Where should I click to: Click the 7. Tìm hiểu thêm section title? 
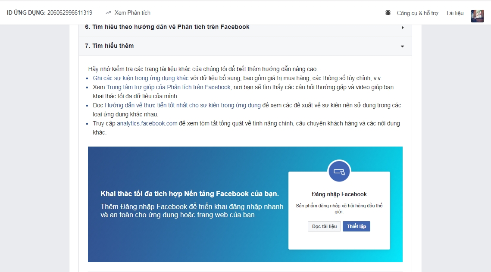[109, 46]
